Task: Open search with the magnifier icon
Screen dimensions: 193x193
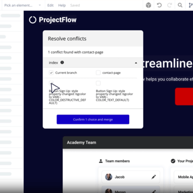Action: (x=180, y=5)
